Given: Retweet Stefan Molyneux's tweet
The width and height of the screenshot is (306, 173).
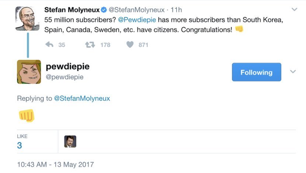Looking at the screenshot, I should click(90, 45).
